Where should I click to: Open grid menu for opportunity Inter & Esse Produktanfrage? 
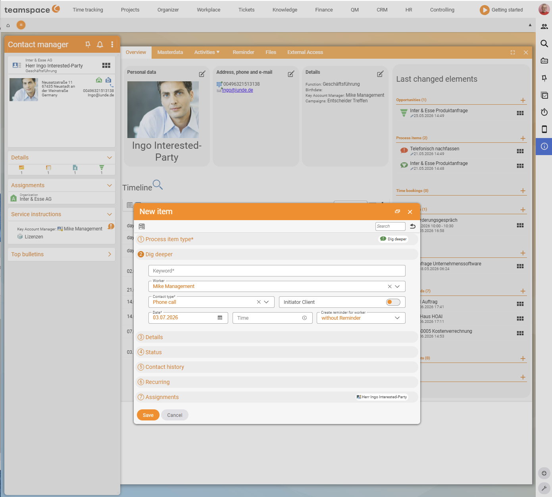(x=520, y=113)
